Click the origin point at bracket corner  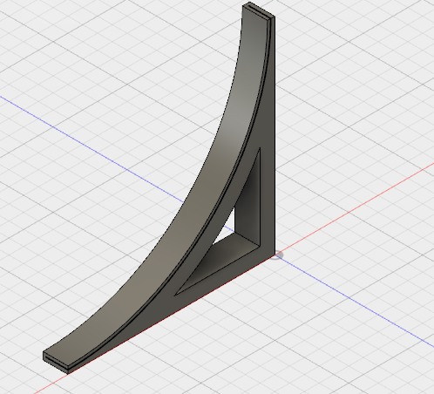pyautogui.click(x=275, y=255)
